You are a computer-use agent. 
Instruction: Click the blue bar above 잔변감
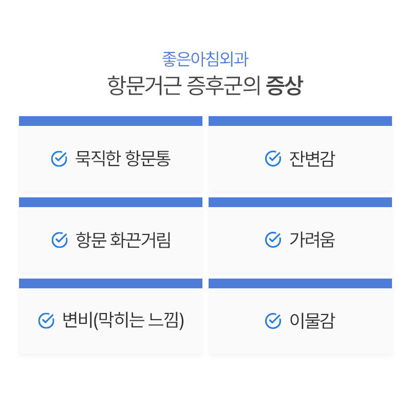[300, 121]
